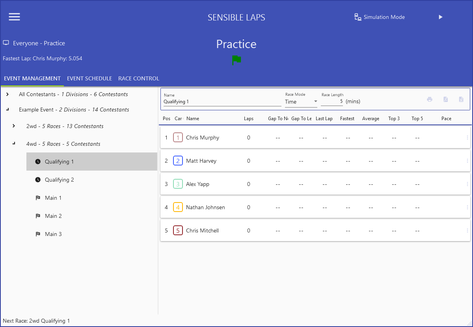Select Main 1 race in the tree
This screenshot has width=473, height=327.
53,198
